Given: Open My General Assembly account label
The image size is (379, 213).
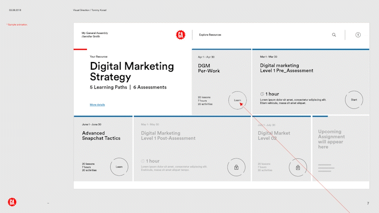Looking at the screenshot, I should point(95,34).
